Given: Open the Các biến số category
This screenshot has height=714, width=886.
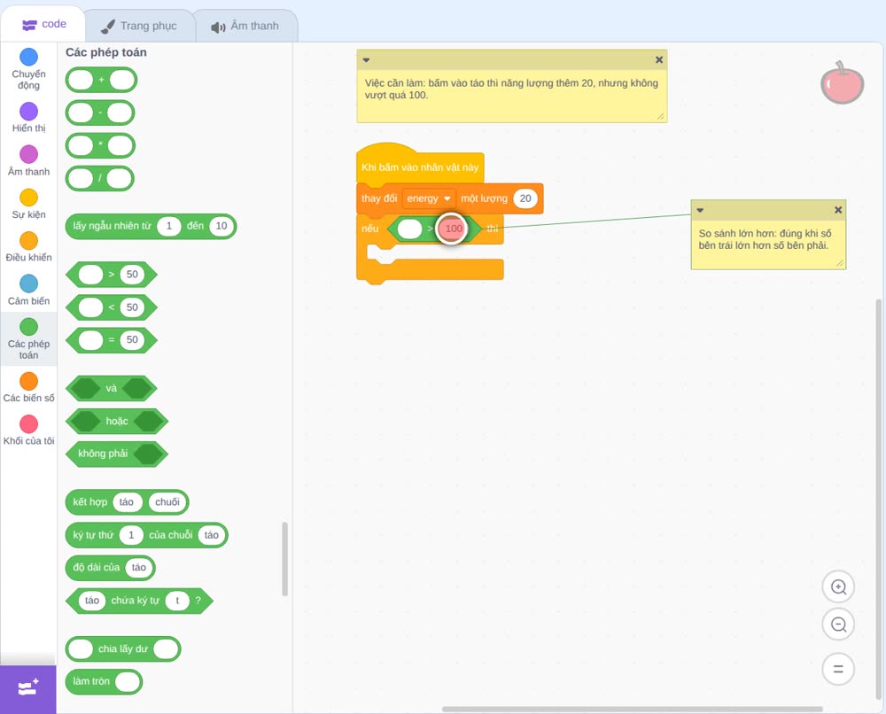Looking at the screenshot, I should (29, 387).
